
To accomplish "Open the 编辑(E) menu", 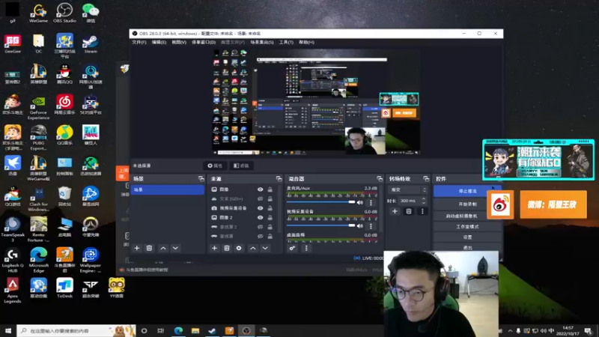I will pos(159,43).
